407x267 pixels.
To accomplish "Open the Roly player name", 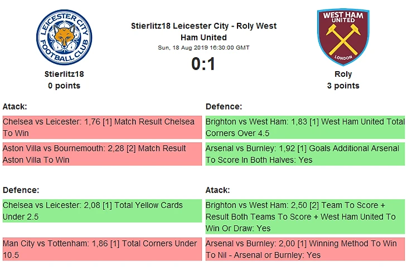I will (343, 74).
